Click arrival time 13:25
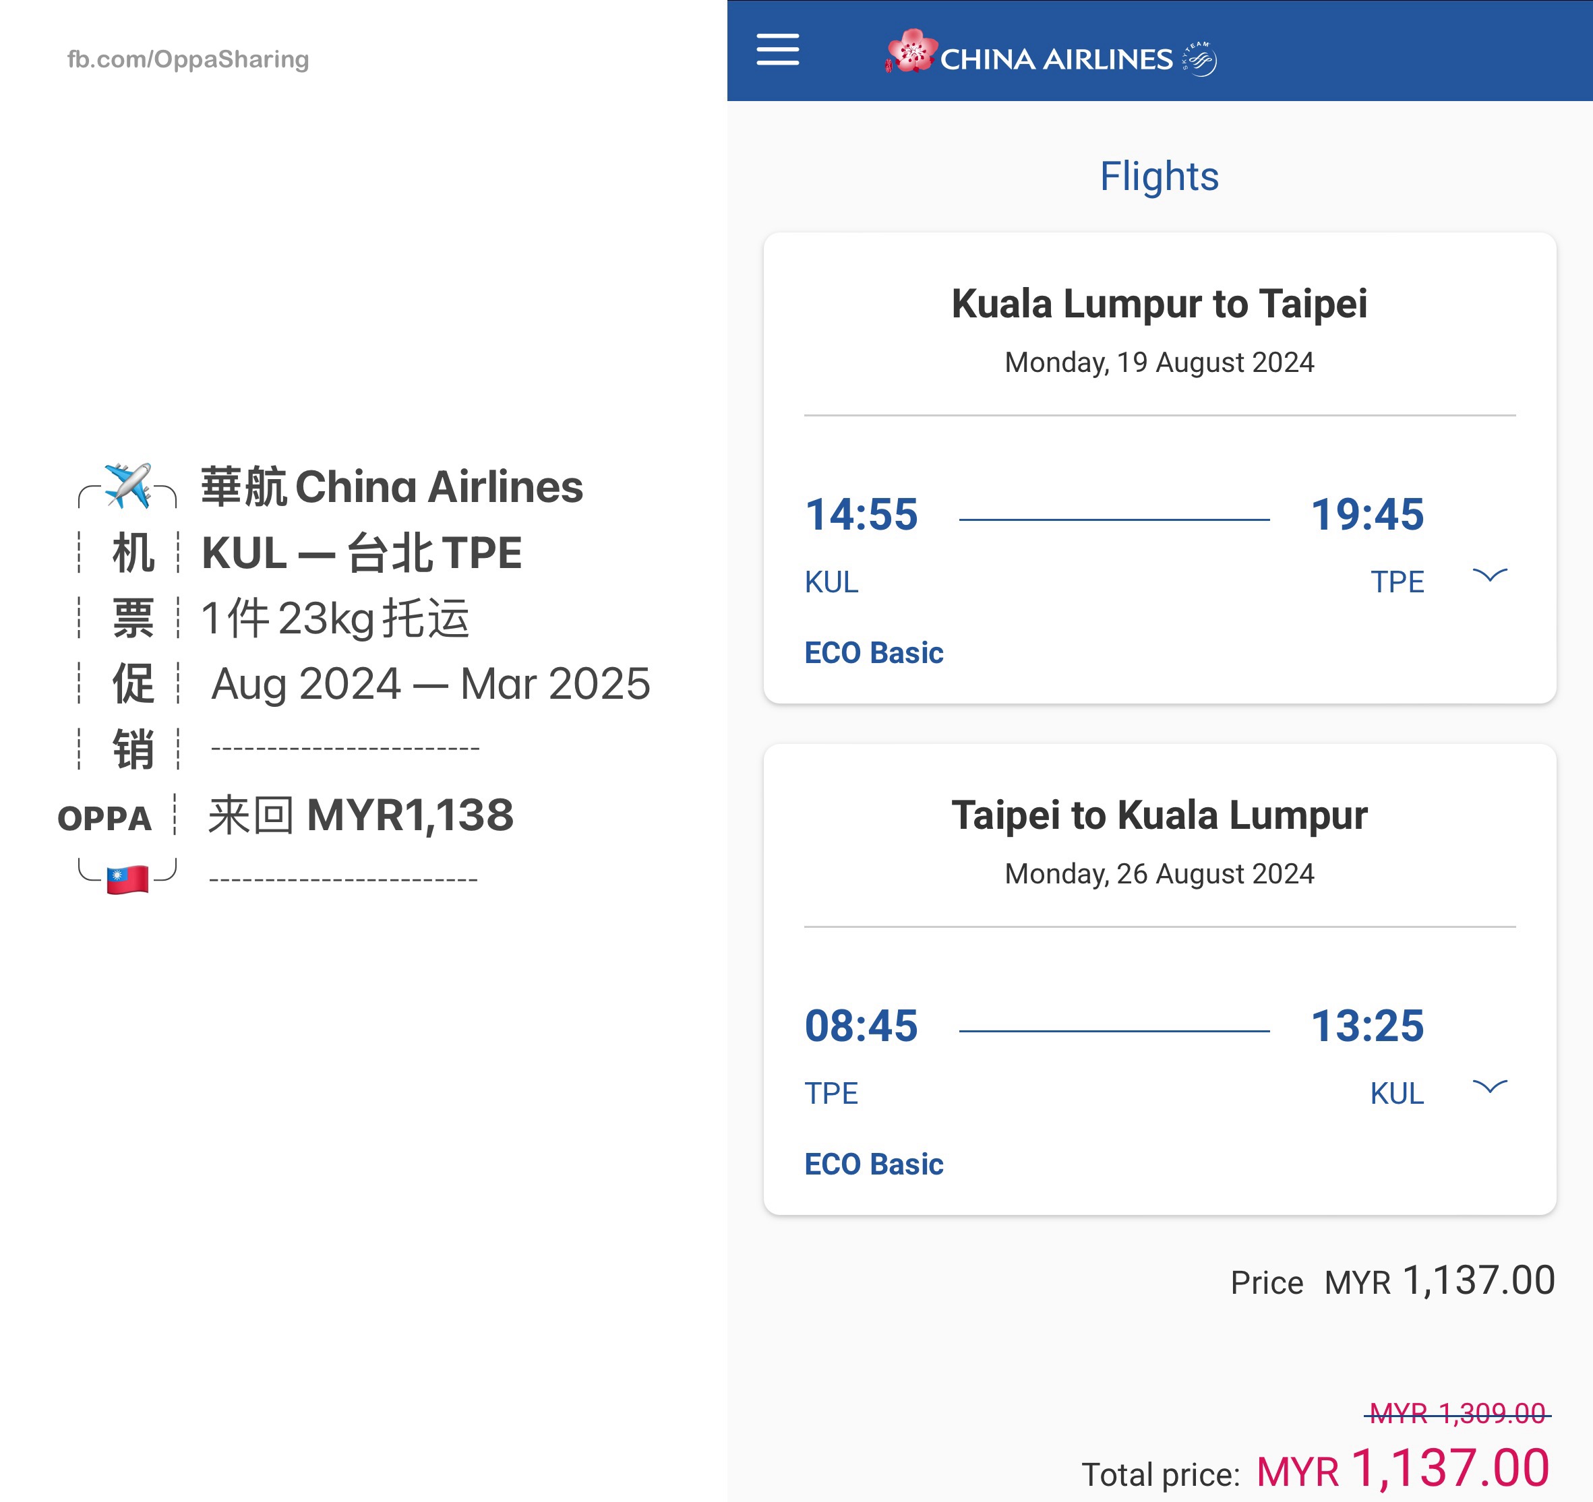The width and height of the screenshot is (1593, 1502). (1367, 1026)
